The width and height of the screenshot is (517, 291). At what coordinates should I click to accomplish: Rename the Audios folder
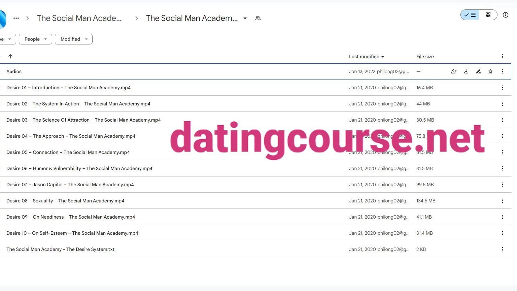478,71
